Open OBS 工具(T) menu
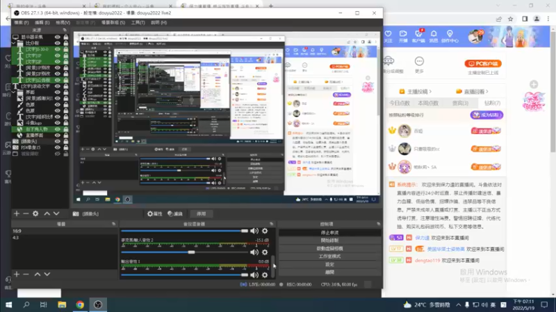 point(138,22)
